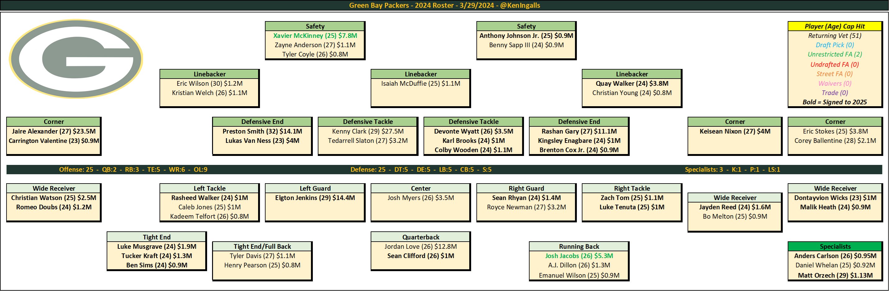Select Josh Myers (26) $3.5M row
This screenshot has height=291, width=889.
(421, 198)
